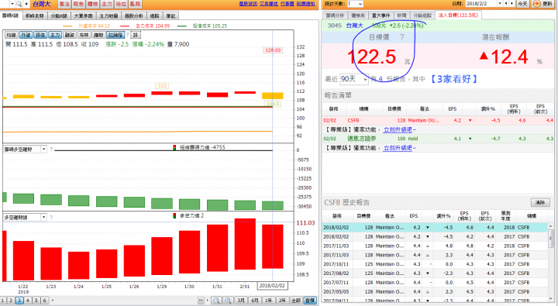Click the 報告 button in top bar
558x306 pixels.
coord(78,4)
